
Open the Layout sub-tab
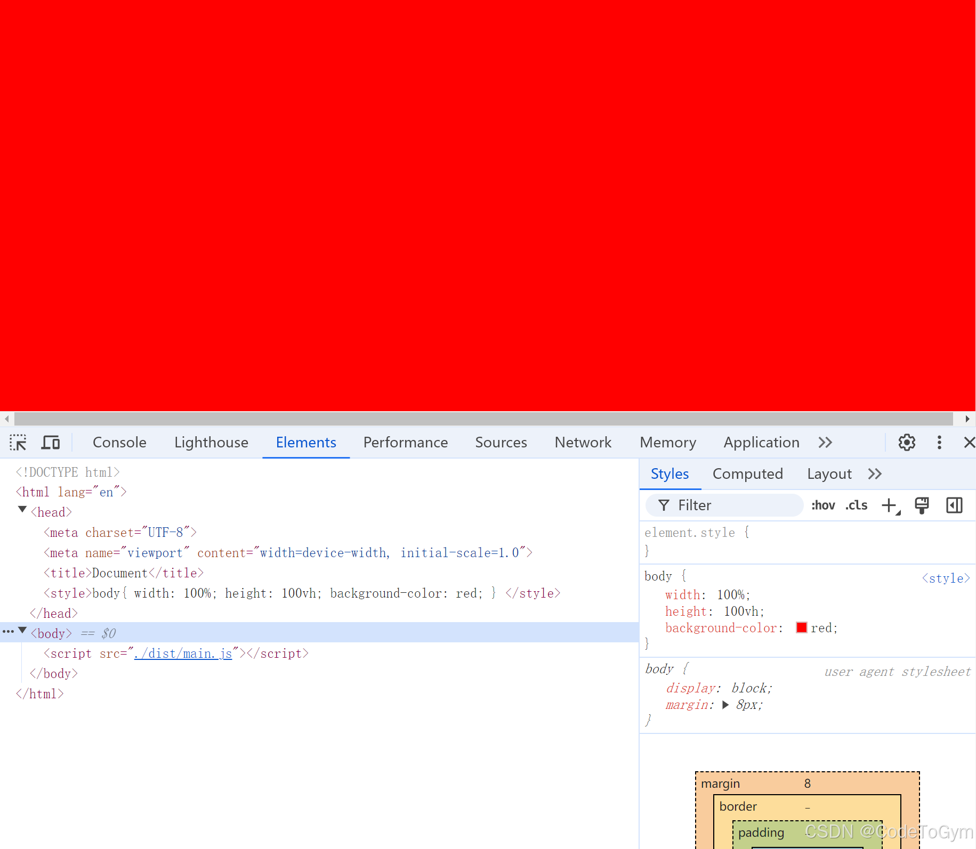[x=829, y=474]
